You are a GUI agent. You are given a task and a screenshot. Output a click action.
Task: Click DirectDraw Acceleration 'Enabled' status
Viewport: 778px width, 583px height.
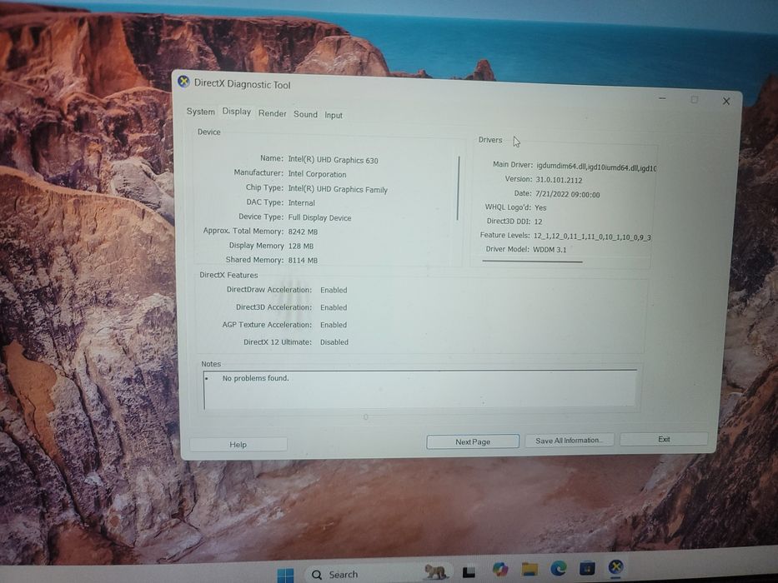pyautogui.click(x=334, y=290)
